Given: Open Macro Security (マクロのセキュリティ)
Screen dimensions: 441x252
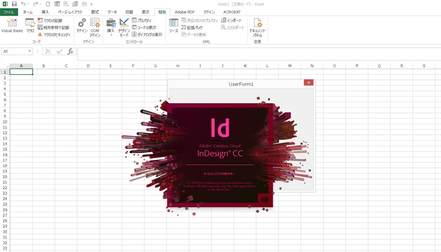Looking at the screenshot, I should [x=54, y=35].
